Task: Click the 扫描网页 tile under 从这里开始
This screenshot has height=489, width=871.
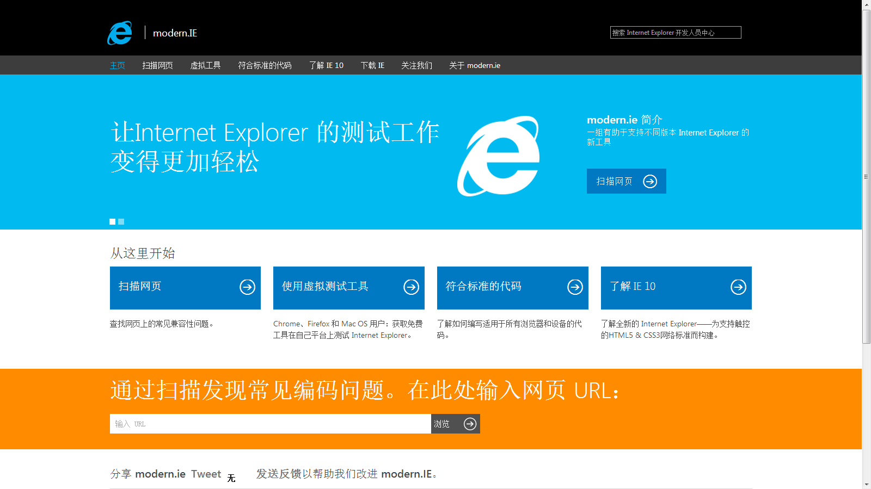Action: (x=185, y=288)
